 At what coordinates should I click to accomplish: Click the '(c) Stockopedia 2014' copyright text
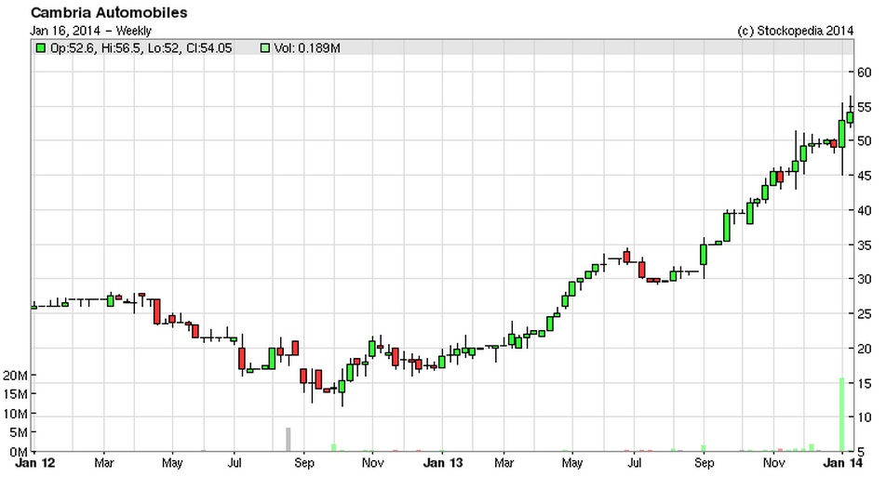[x=795, y=31]
